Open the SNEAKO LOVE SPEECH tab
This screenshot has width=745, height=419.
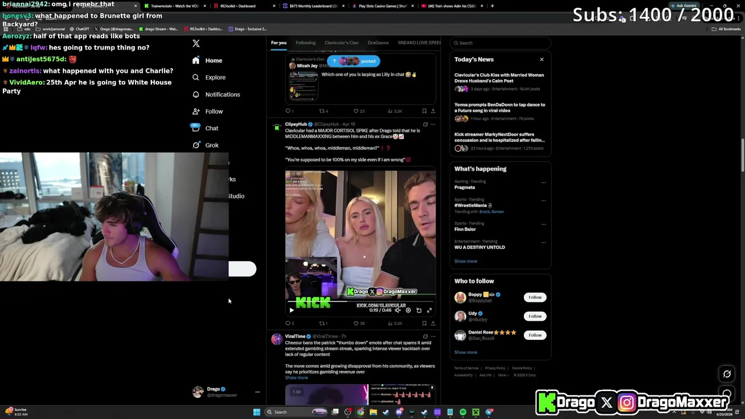point(419,42)
